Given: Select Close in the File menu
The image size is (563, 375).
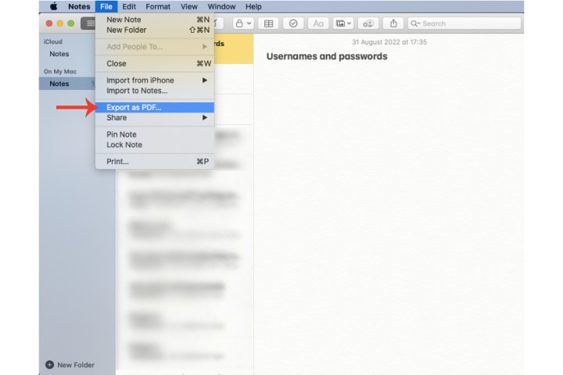Looking at the screenshot, I should (x=155, y=63).
